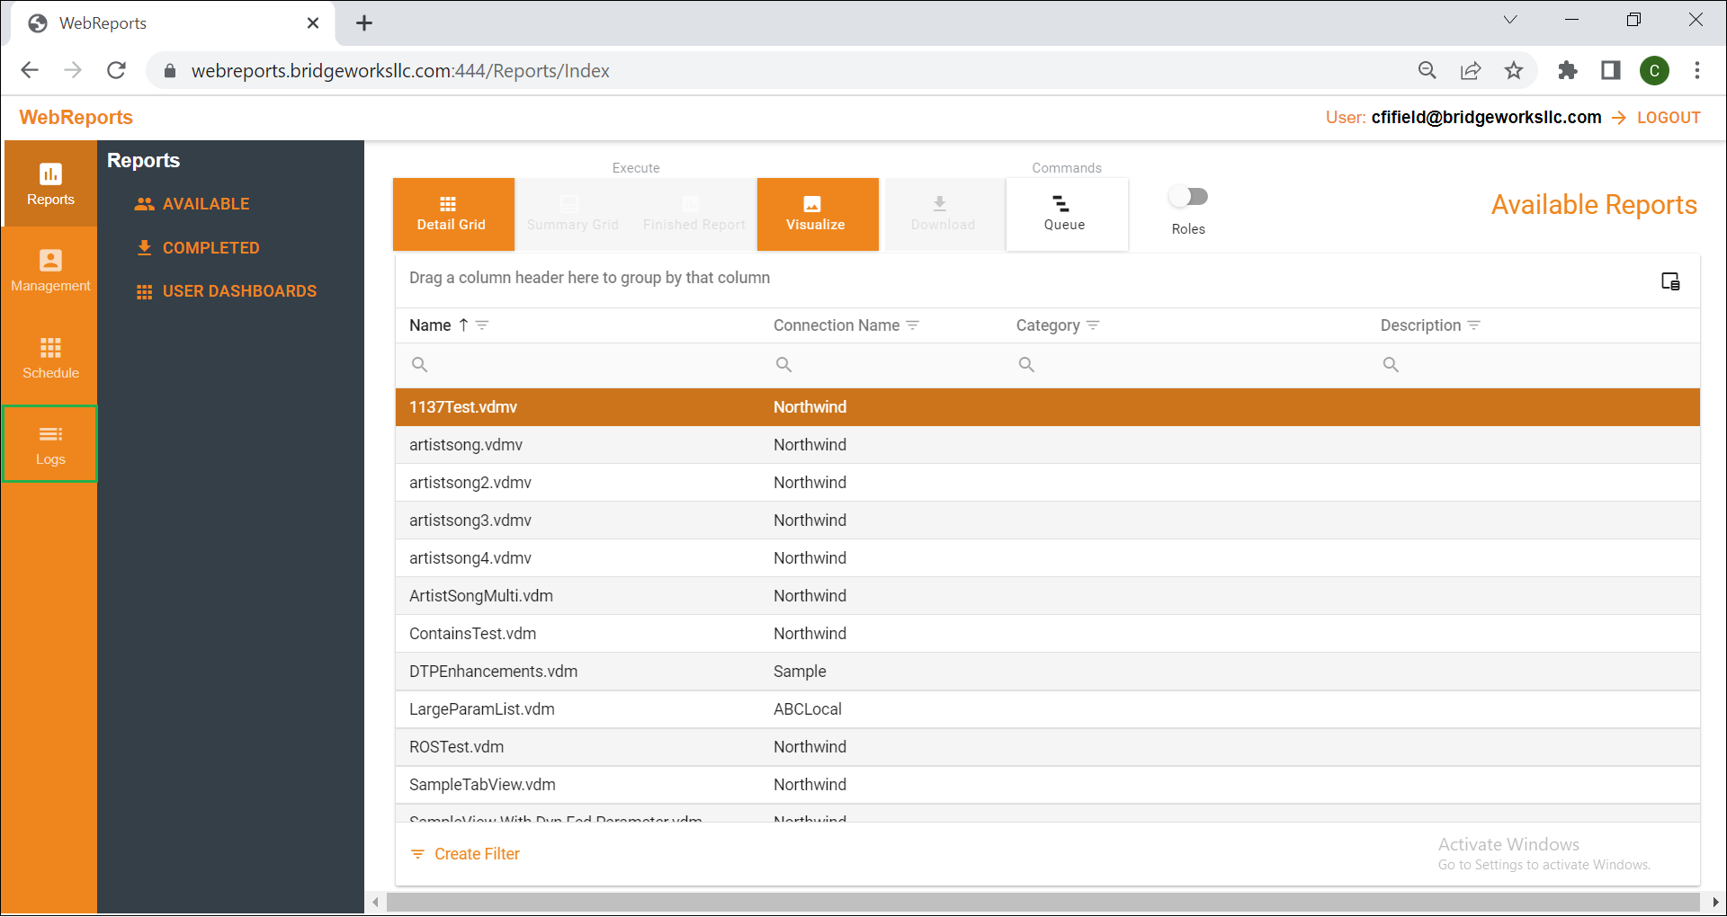Viewport: 1727px width, 917px height.
Task: Toggle sort on the Name column
Action: coord(431,325)
